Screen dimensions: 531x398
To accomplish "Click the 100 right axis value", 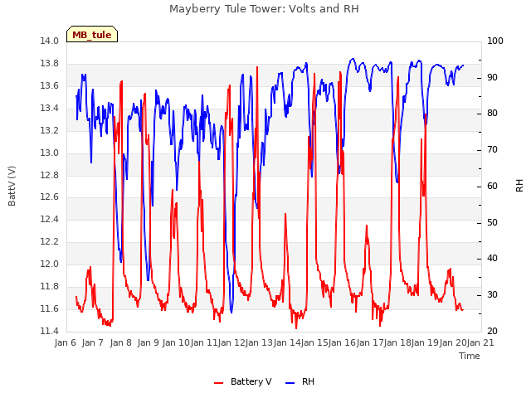I will [495, 41].
